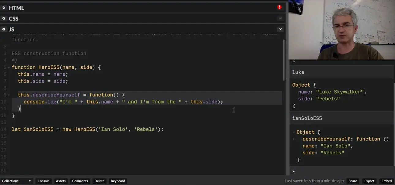Viewport: 395px width, 185px height.
Task: Click 'Last saved less than a minute ago' status
Action: (314, 181)
